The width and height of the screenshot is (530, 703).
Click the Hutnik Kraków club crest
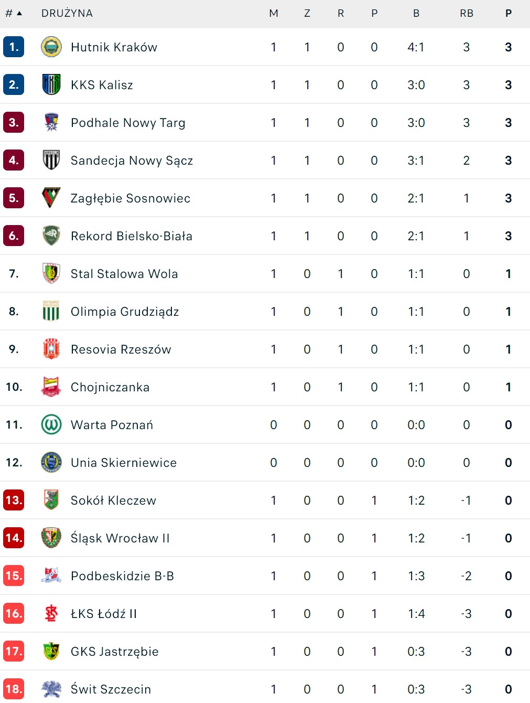tap(51, 47)
